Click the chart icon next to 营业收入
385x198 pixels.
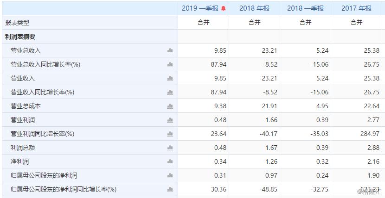point(170,78)
